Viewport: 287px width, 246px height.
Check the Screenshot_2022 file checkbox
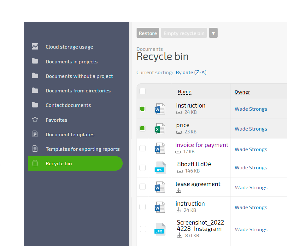click(x=143, y=229)
